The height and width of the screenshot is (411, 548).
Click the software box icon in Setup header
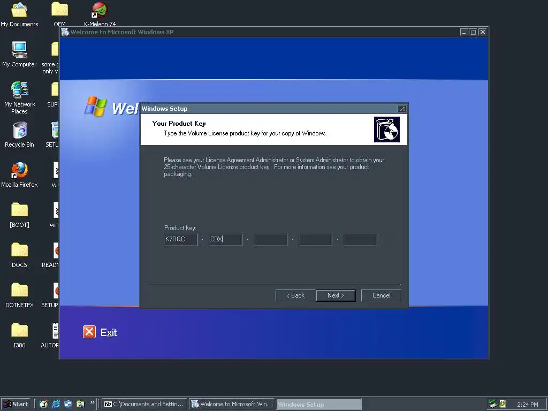pyautogui.click(x=386, y=130)
